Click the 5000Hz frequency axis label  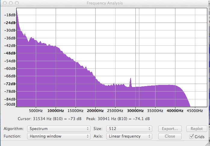point(36,111)
